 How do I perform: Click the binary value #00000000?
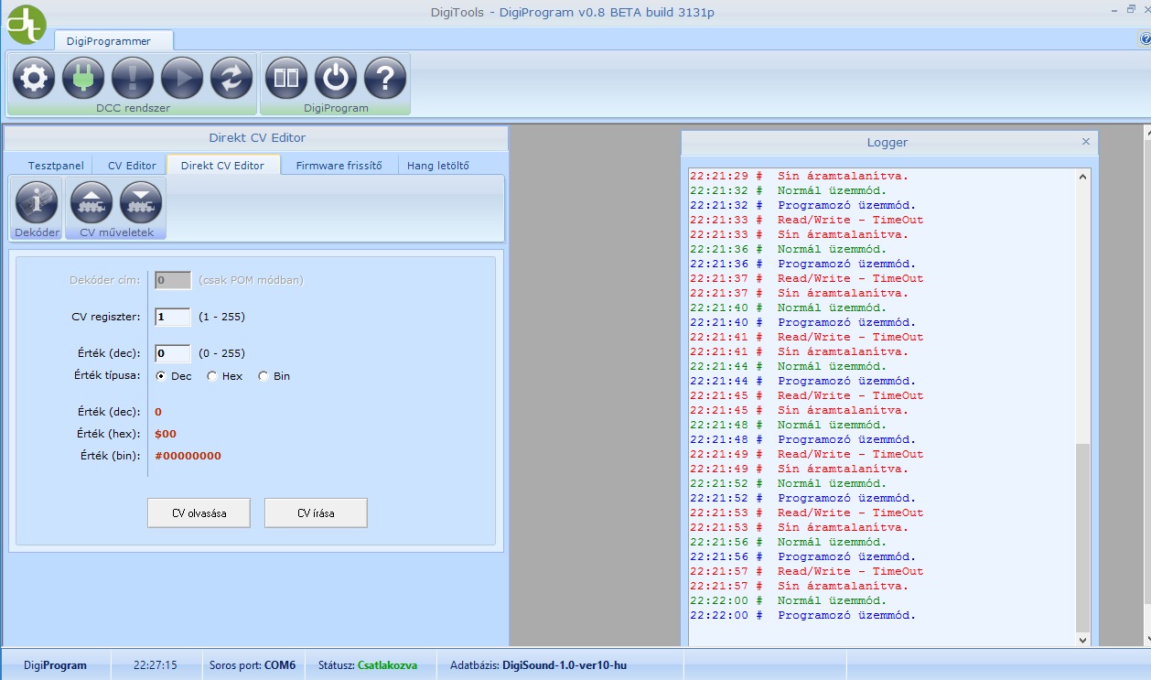click(x=188, y=456)
